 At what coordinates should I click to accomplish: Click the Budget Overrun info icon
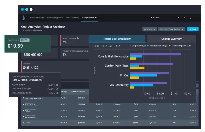click(78, 38)
